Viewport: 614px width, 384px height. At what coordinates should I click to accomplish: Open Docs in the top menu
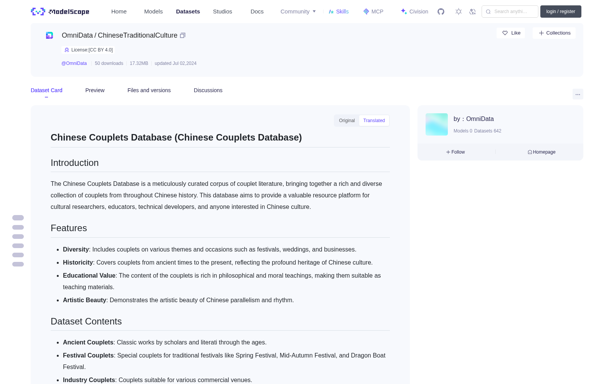pyautogui.click(x=257, y=12)
